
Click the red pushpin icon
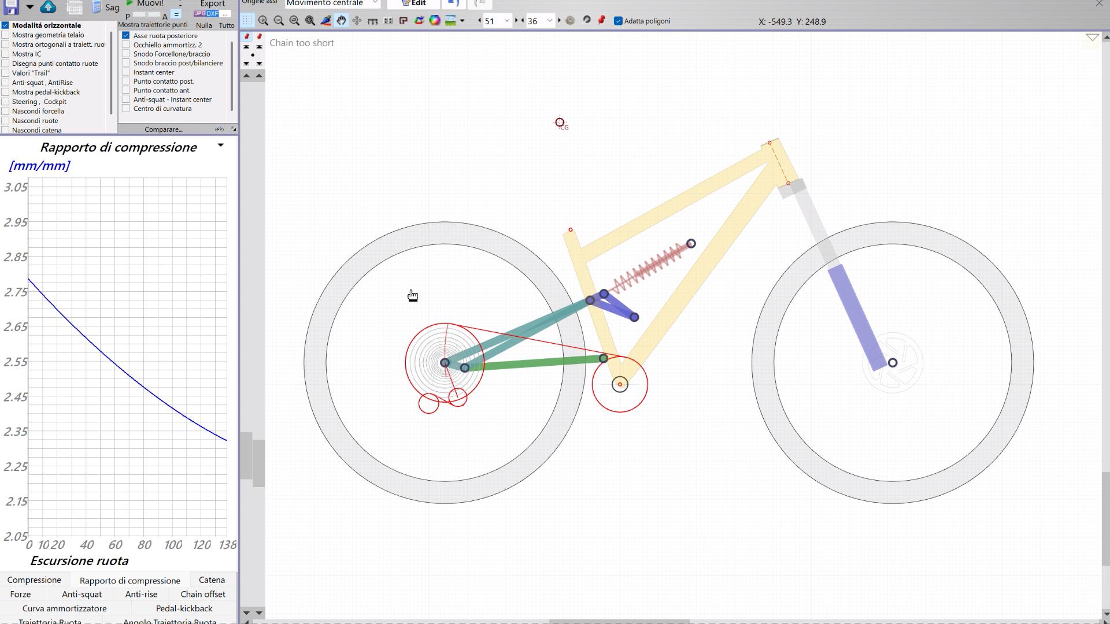(x=602, y=20)
